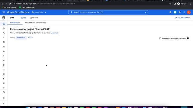Open the Organization Policies square sidebar icon
The width and height of the screenshot is (193, 108).
4,42
